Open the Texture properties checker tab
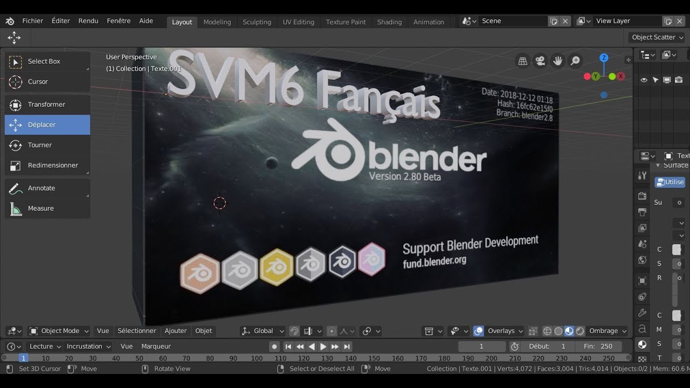The image size is (690, 388). coord(642,359)
